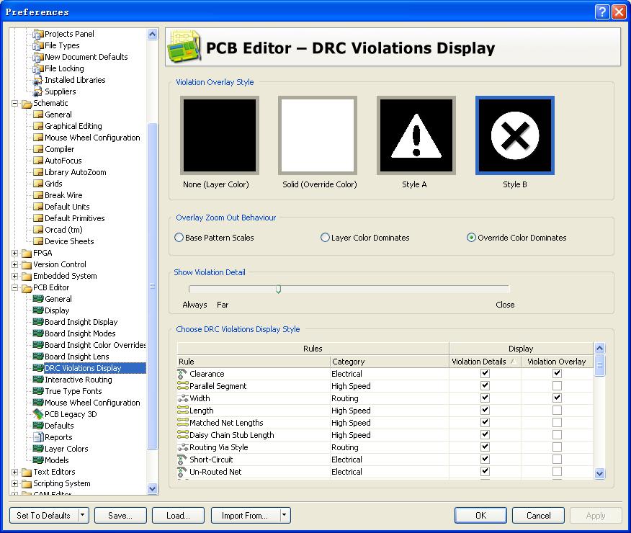
Task: Click the Length rule icon
Action: click(x=183, y=411)
